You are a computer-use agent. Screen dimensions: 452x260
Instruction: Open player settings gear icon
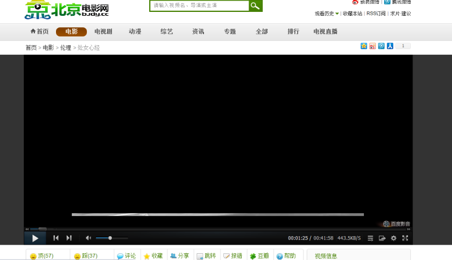pos(394,238)
